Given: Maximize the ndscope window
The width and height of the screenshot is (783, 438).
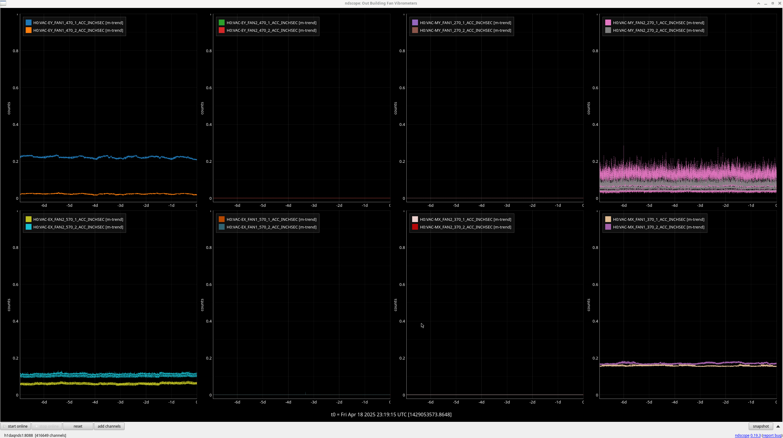Looking at the screenshot, I should (773, 3).
